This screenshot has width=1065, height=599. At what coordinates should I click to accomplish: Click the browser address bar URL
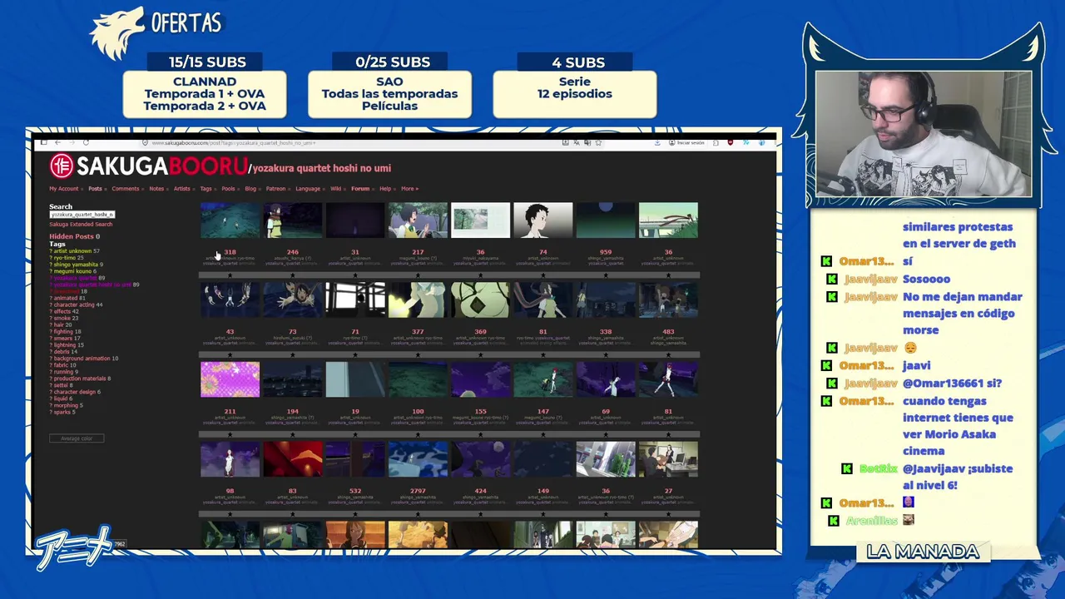(233, 143)
